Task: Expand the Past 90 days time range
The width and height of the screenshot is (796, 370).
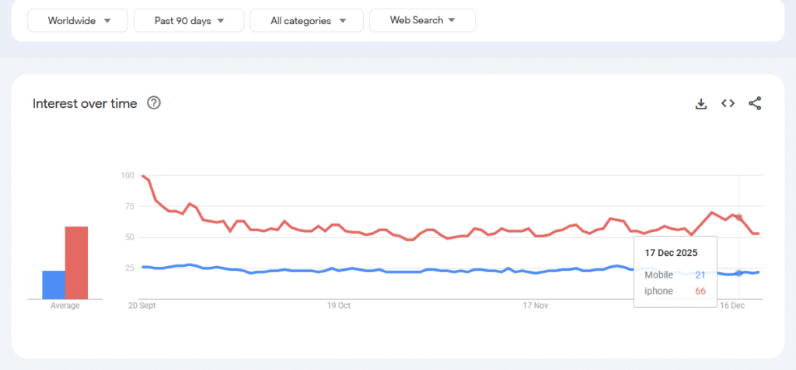Action: tap(189, 21)
